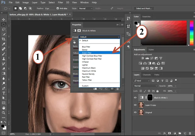This screenshot has width=195, height=136.
Task: Select the Move tool
Action: pos(3,19)
